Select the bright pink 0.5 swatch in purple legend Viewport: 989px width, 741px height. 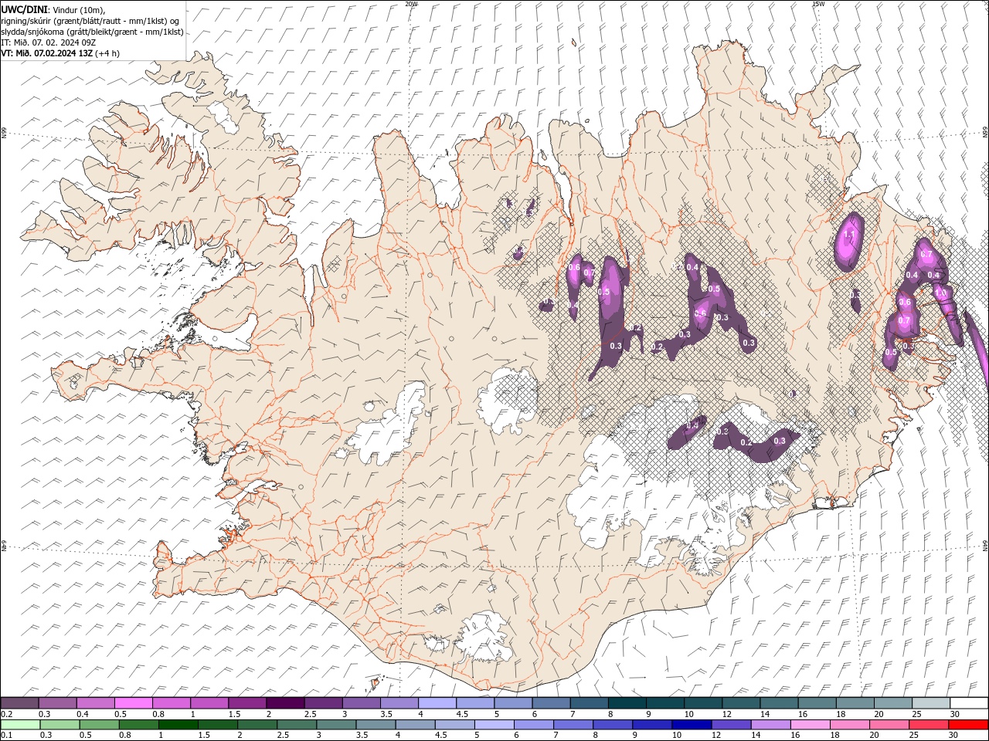coord(133,703)
